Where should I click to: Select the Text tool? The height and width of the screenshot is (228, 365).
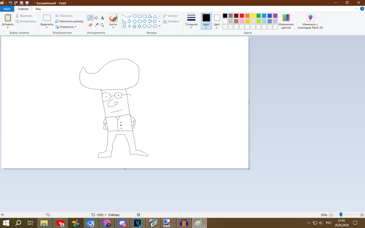pyautogui.click(x=102, y=18)
